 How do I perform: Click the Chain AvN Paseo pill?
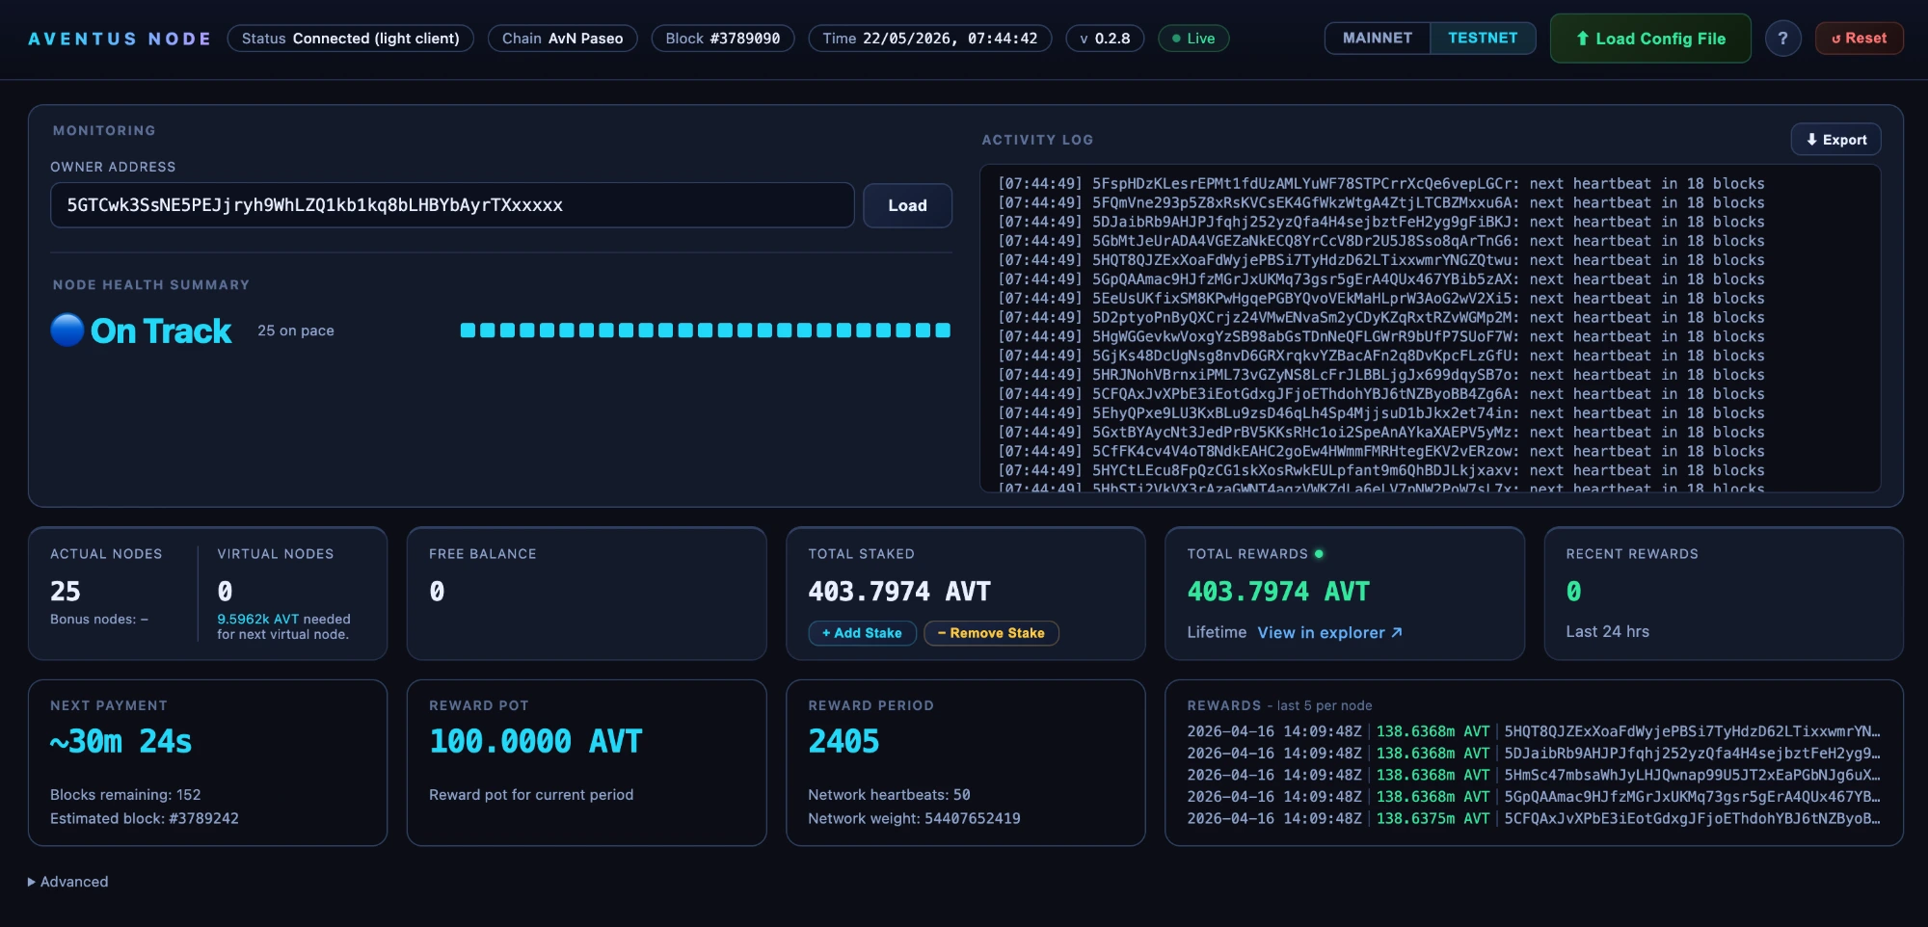click(x=562, y=39)
